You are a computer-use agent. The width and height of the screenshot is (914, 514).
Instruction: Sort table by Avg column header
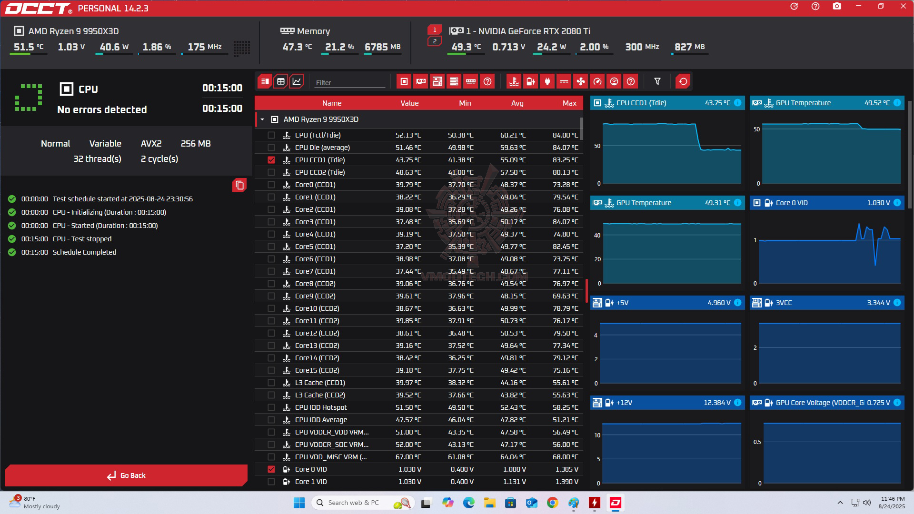(x=517, y=103)
